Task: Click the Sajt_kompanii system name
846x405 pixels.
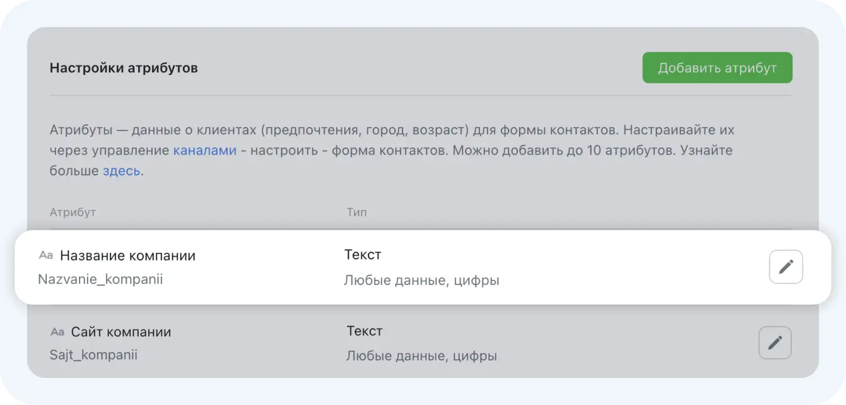Action: tap(93, 355)
